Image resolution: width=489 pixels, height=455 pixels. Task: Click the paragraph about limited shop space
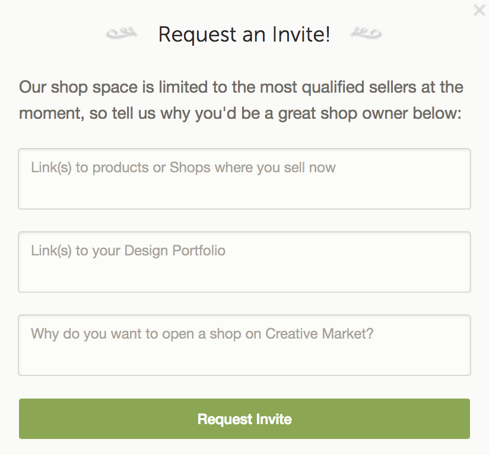pos(241,100)
